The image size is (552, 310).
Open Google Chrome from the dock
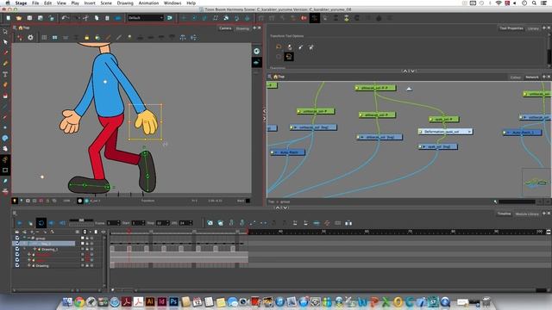pyautogui.click(x=79, y=301)
